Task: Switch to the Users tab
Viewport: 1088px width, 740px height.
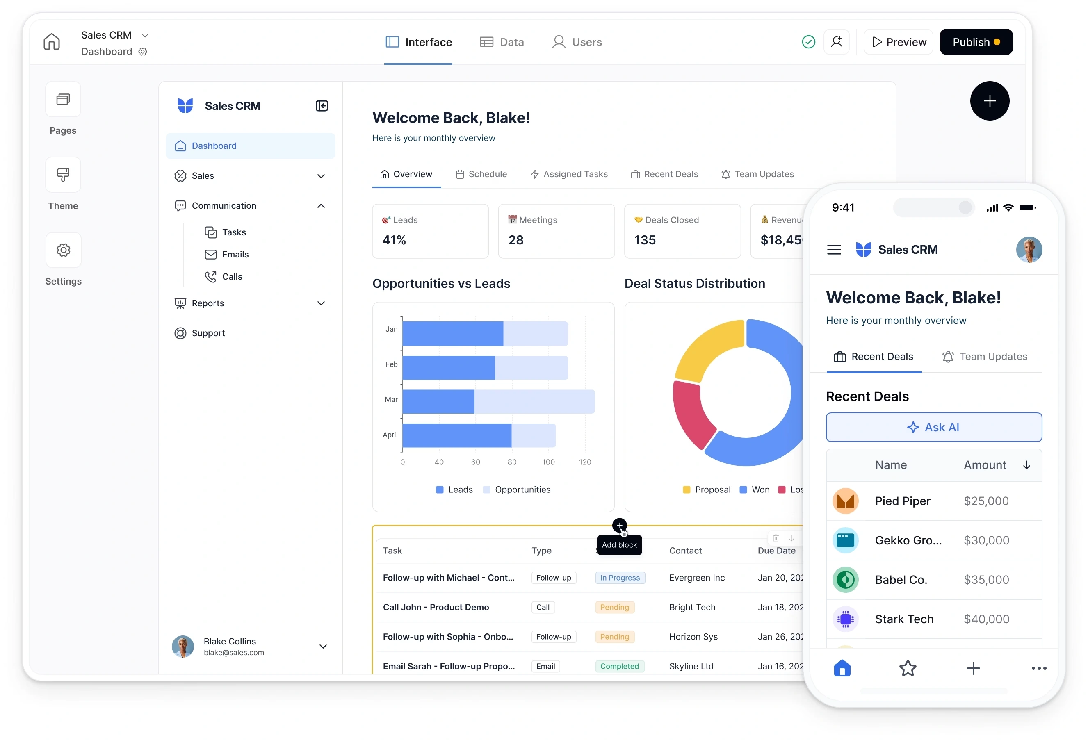Action: tap(577, 42)
